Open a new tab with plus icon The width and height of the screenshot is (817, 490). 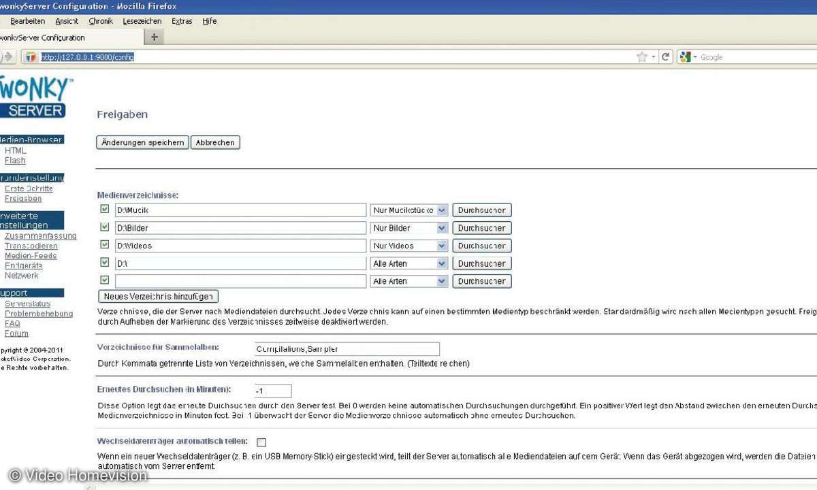[x=154, y=37]
